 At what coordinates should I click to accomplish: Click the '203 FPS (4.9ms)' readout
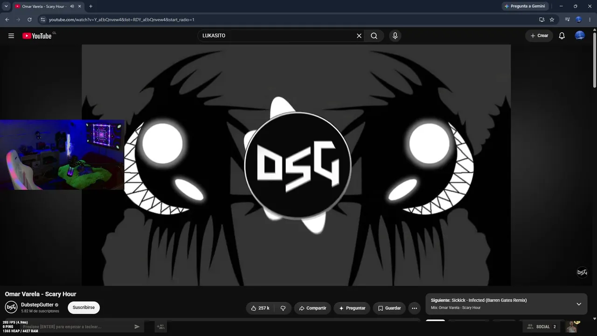[x=16, y=322]
